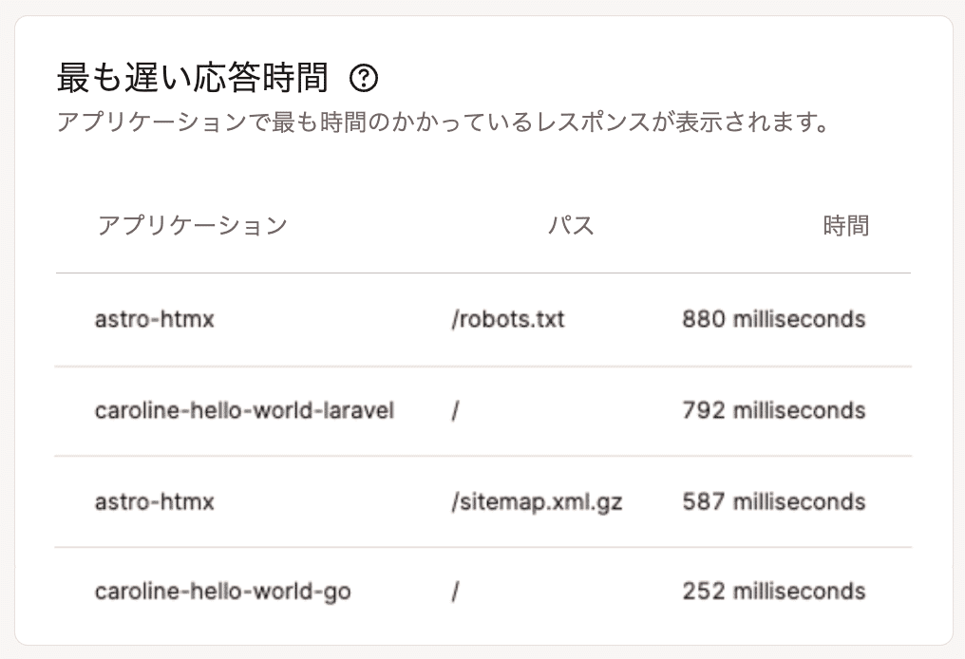The width and height of the screenshot is (965, 659).
Task: Select the アプリケーション column header
Action: (192, 226)
